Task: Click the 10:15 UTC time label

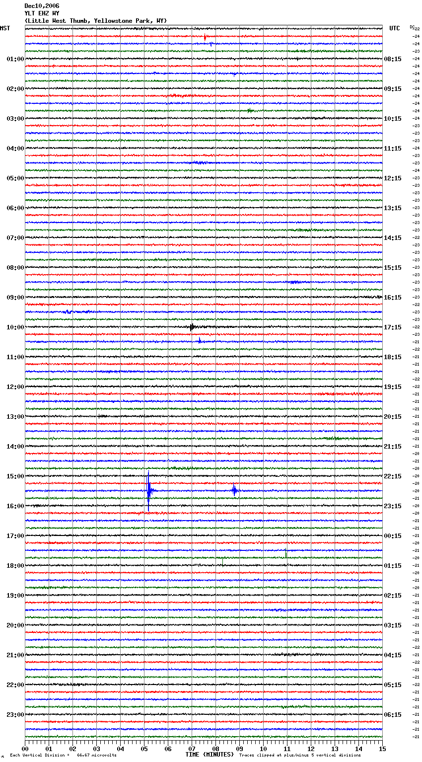Action: pos(393,119)
